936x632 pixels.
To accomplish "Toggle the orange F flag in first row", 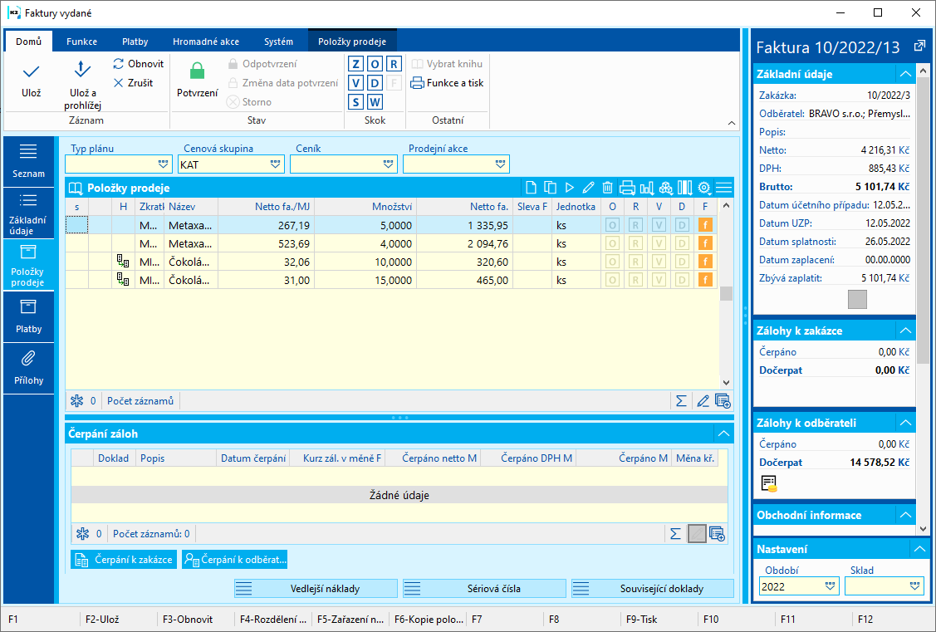I will [x=706, y=224].
